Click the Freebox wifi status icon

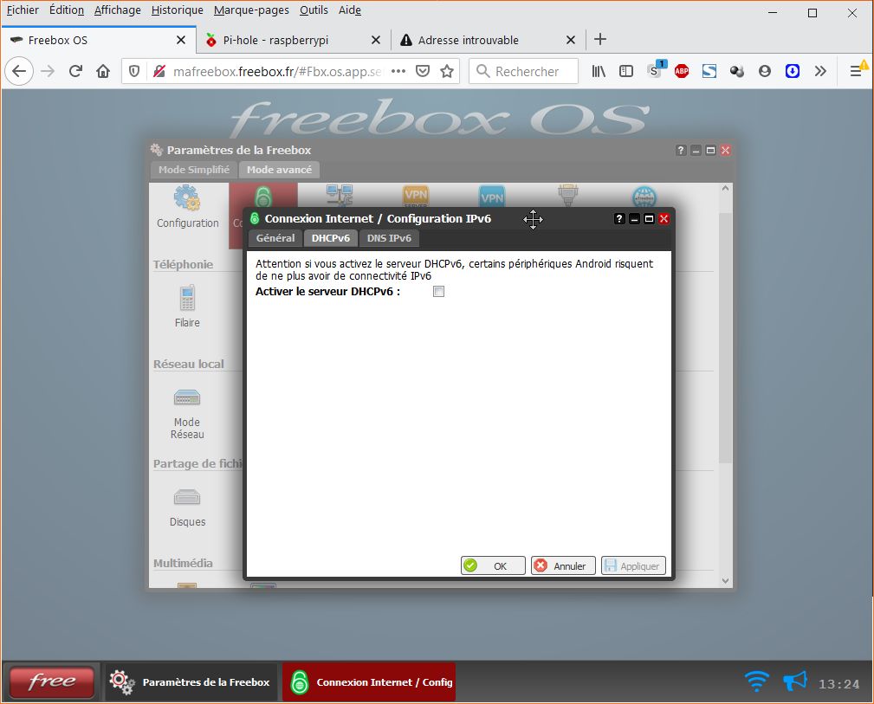tap(756, 681)
